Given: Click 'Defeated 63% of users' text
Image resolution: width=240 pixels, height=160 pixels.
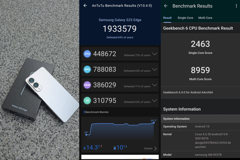Looking at the screenshot, I should click(x=137, y=102).
